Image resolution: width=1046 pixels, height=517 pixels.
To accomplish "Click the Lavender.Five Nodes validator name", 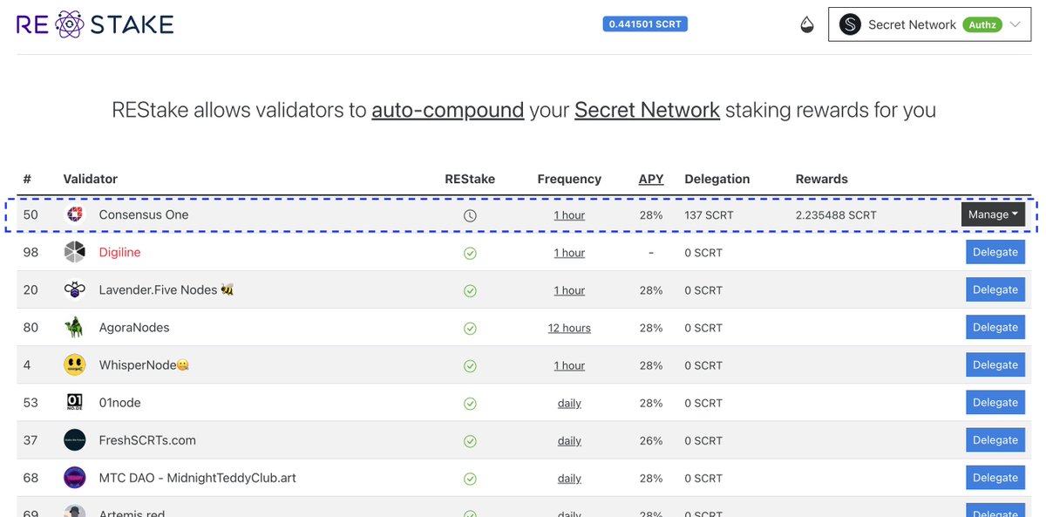I will click(x=166, y=289).
